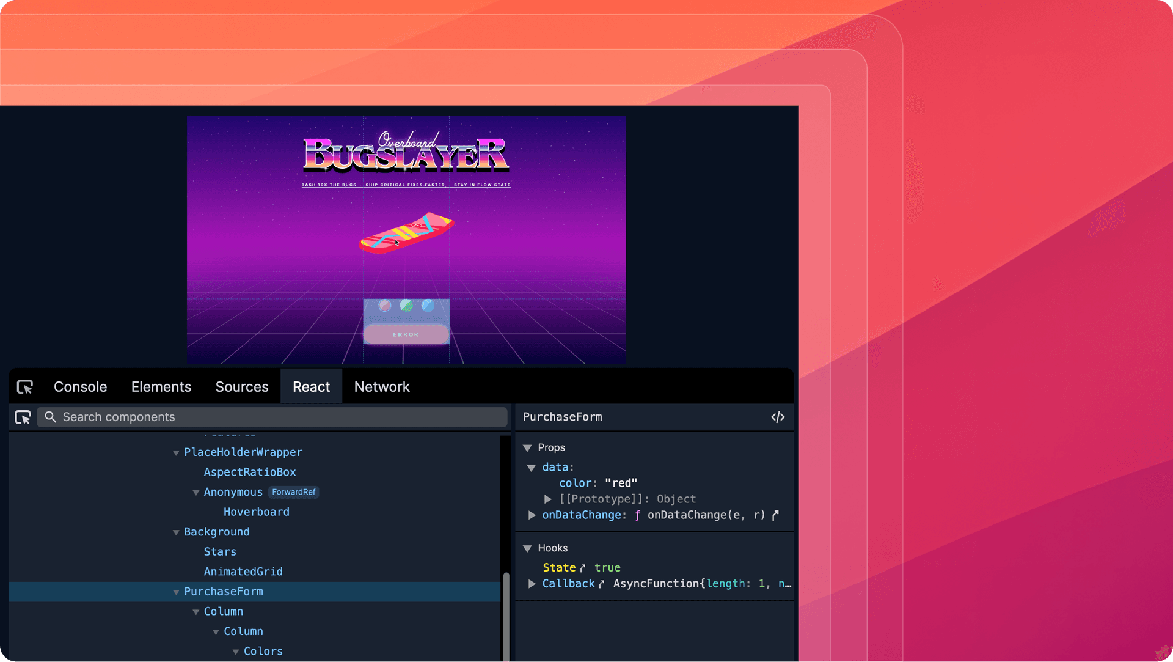
Task: Activate the React component picker beside search
Action: coord(23,417)
